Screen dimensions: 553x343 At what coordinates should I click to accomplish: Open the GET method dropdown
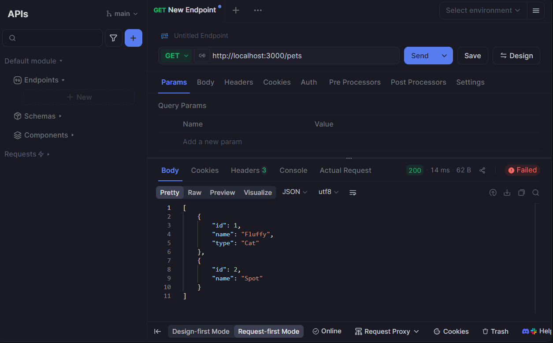[176, 56]
